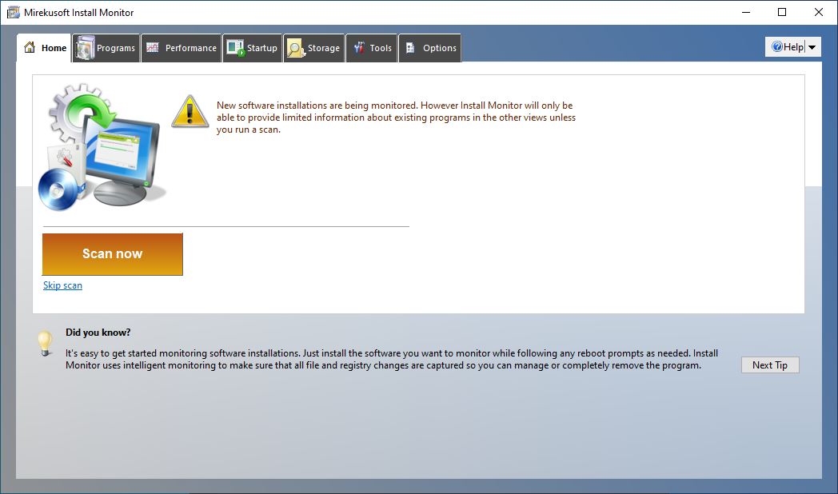This screenshot has width=838, height=494.
Task: Minimize the Install Monitor window
Action: [746, 12]
